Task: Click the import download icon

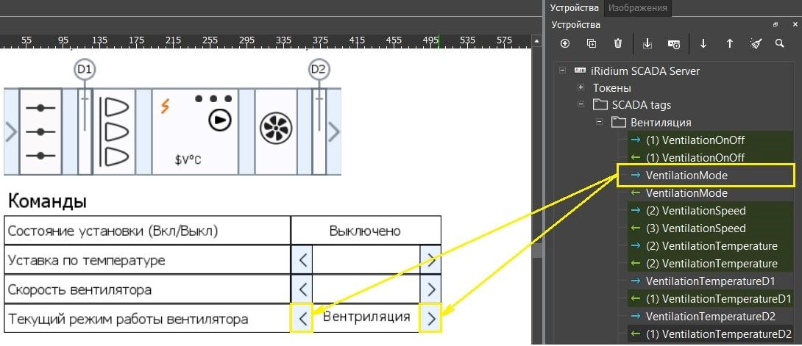Action: click(647, 44)
